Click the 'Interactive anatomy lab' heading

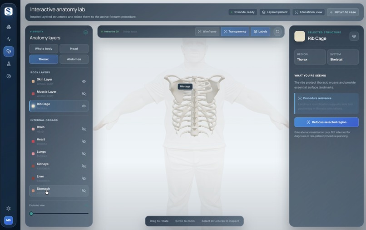[57, 10]
